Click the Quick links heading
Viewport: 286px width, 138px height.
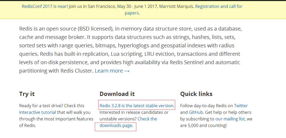click(x=196, y=94)
